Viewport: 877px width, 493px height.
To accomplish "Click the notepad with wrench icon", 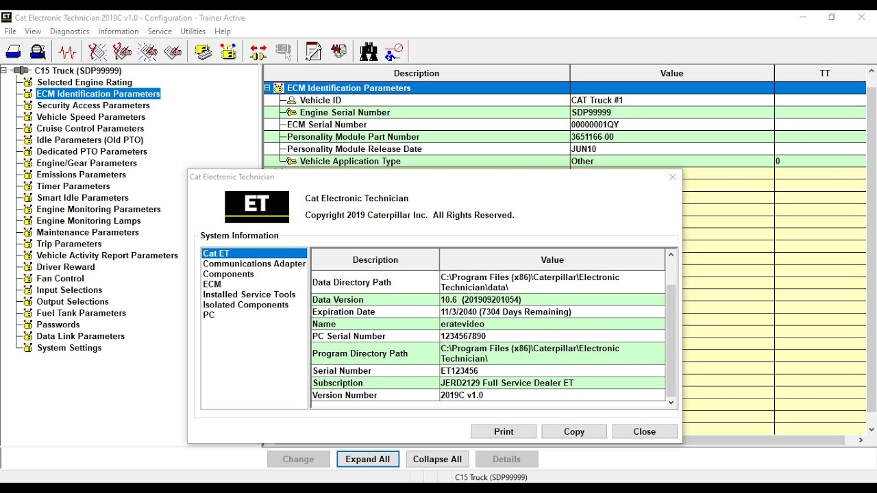I will coord(313,52).
